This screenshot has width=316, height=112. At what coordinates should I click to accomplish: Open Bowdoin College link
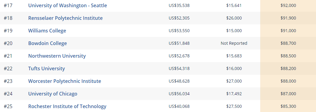[x=47, y=43]
